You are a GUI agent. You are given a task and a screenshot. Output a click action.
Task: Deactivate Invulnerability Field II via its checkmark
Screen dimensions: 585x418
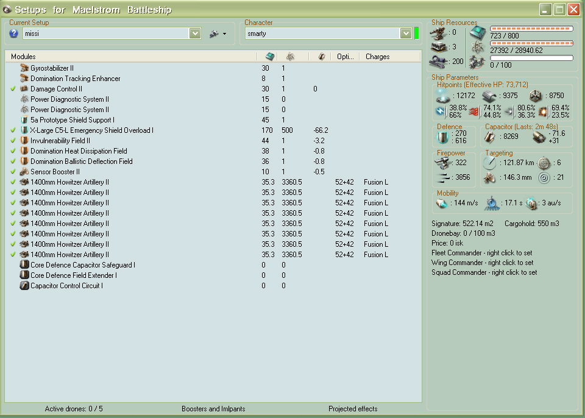(13, 141)
